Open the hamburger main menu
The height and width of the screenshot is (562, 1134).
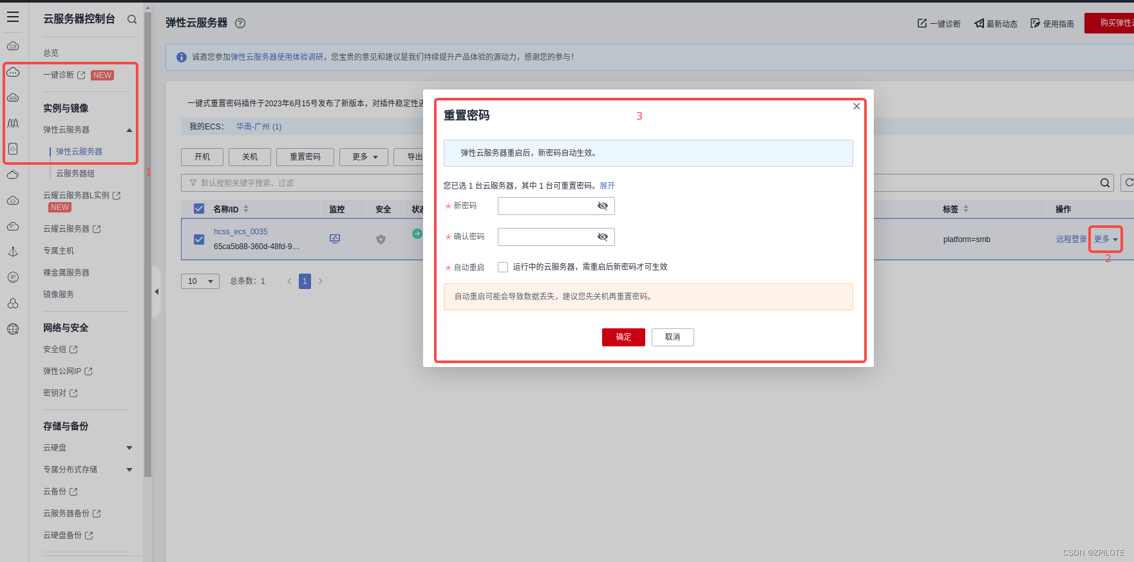[13, 17]
